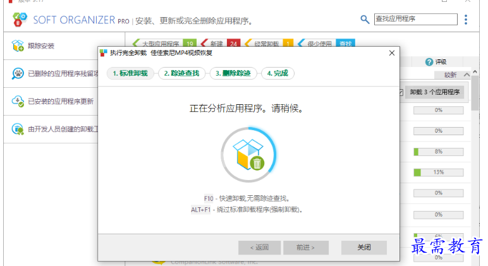Image resolution: width=488 pixels, height=266 pixels.
Task: Click the 跟踪安装 box icon
Action: click(x=18, y=45)
